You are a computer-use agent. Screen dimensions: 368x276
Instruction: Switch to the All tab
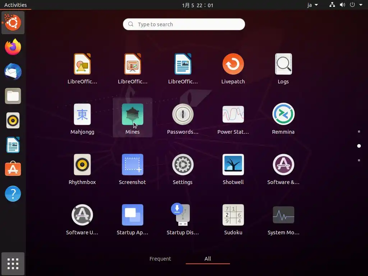pos(208,259)
